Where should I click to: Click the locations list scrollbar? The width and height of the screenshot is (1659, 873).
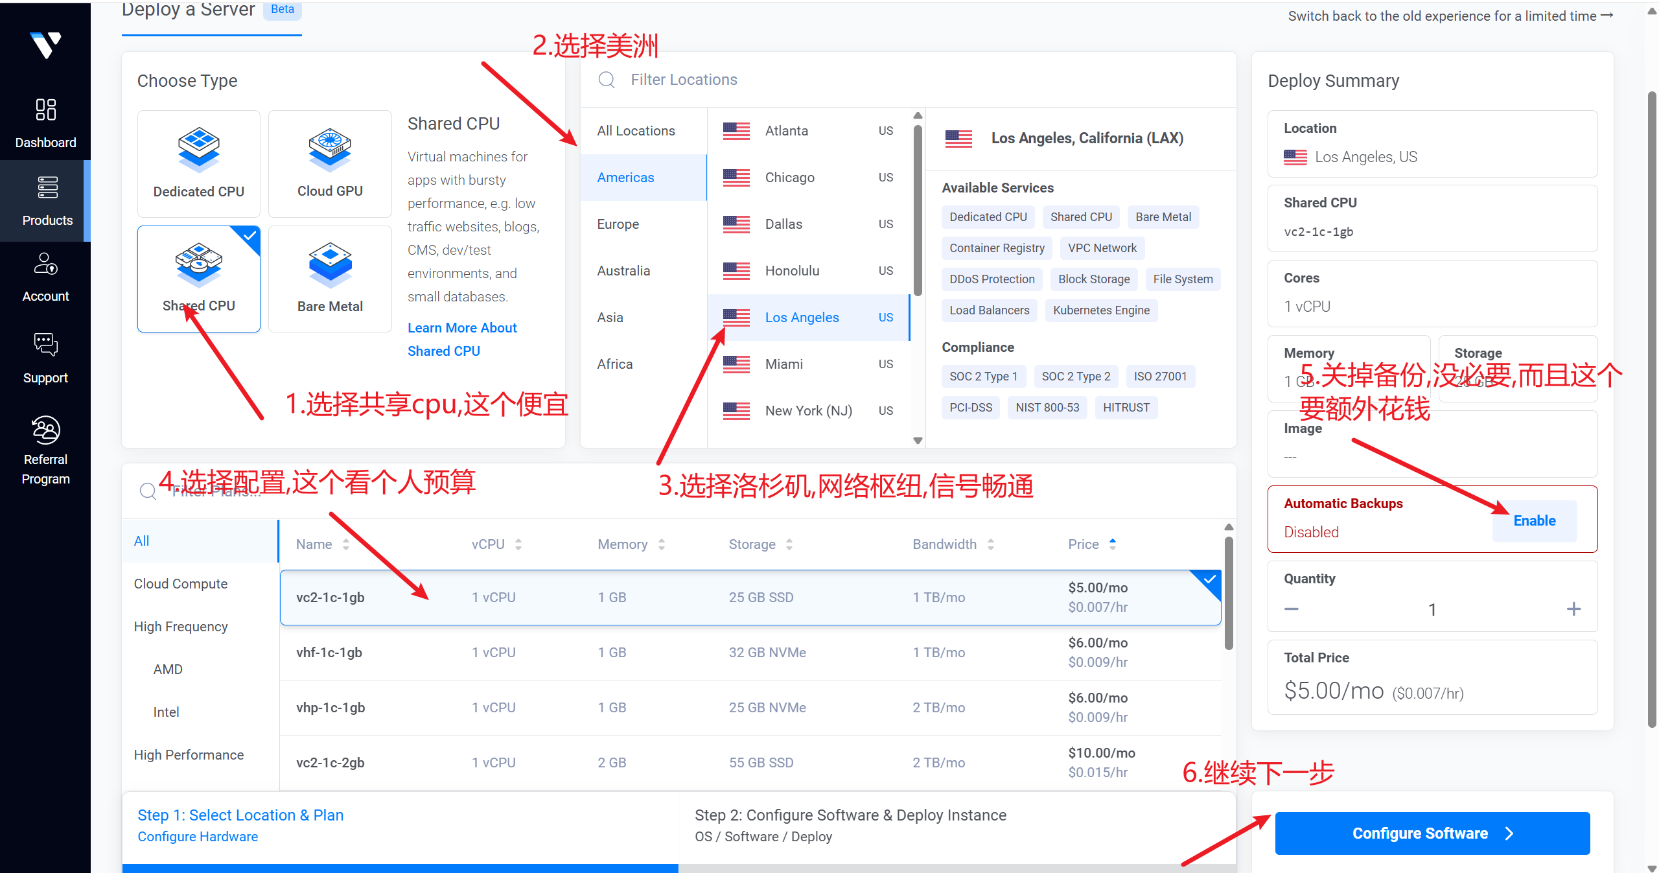[x=918, y=211]
